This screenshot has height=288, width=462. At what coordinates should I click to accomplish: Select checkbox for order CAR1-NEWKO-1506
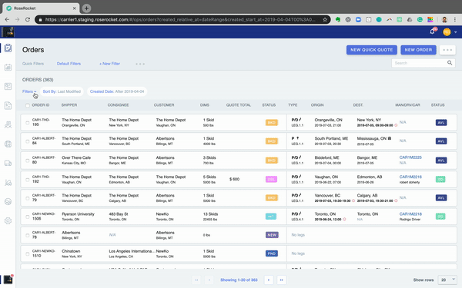point(28,217)
